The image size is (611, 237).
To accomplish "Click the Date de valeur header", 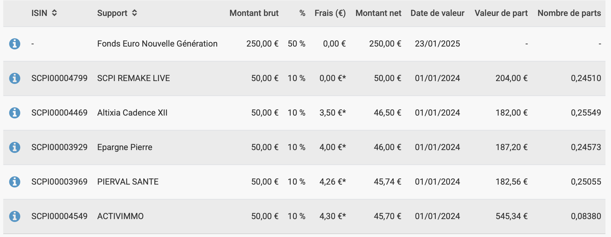I will pyautogui.click(x=437, y=13).
